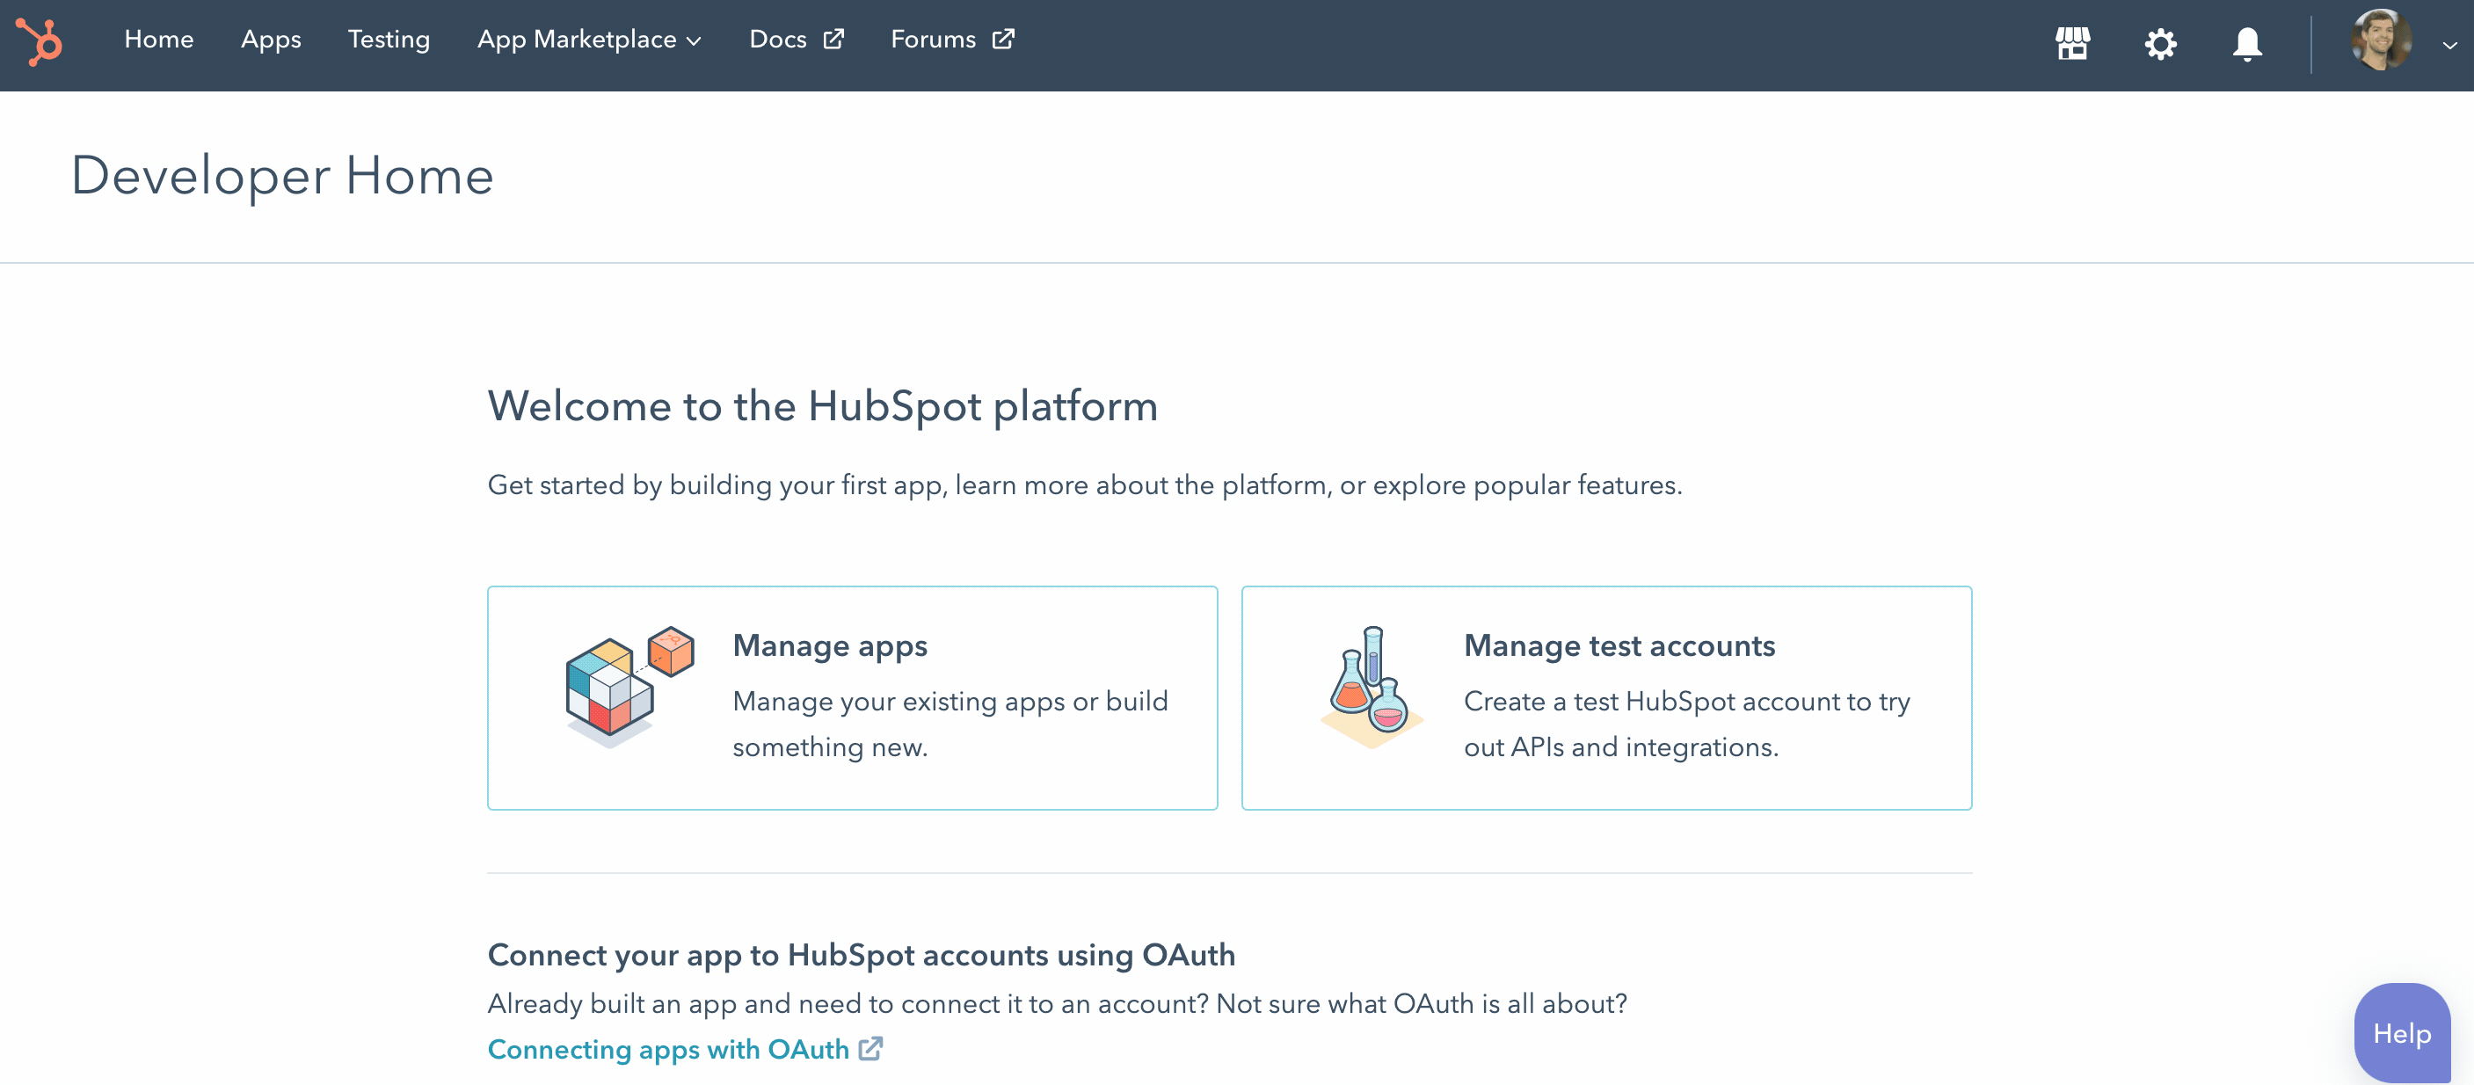Go to Apps in the navigation bar

pos(271,40)
